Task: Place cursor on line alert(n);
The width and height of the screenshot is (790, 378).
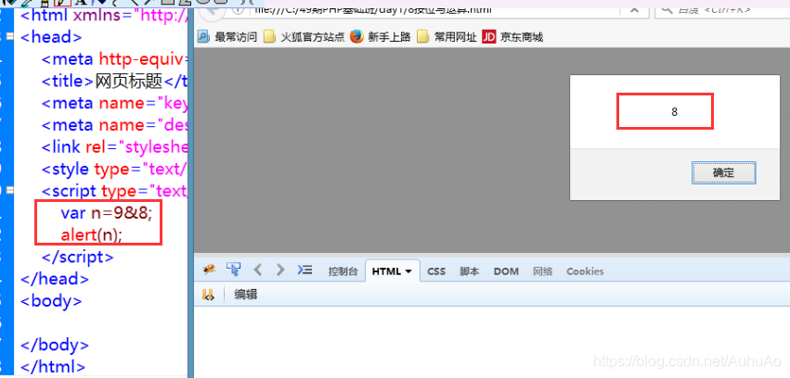Action: pos(91,234)
